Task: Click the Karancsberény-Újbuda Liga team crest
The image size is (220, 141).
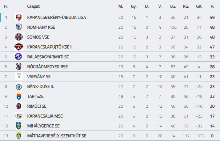Action: (19, 17)
